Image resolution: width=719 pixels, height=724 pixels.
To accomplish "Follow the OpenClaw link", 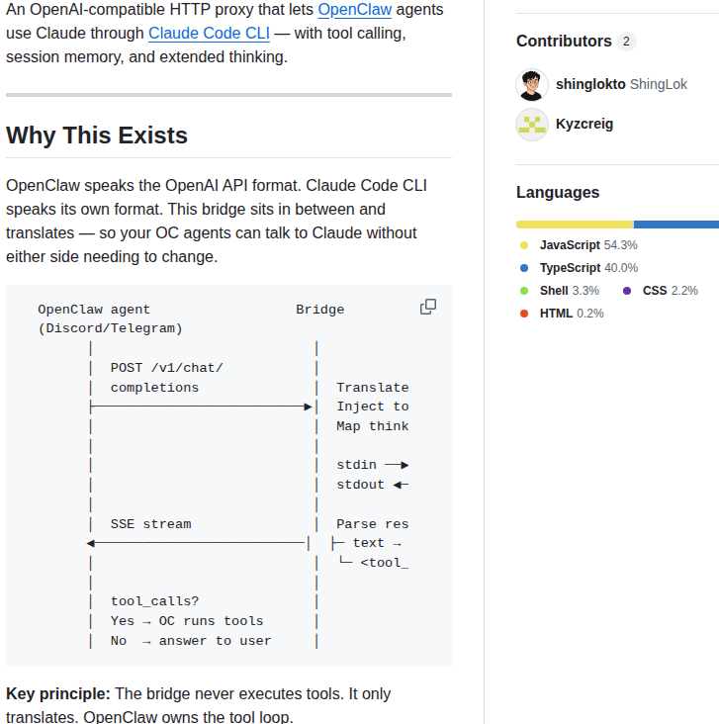I will (x=355, y=10).
